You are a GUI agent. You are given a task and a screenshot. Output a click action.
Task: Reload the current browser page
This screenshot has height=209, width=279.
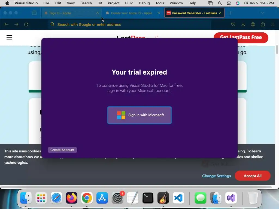pyautogui.click(x=26, y=24)
